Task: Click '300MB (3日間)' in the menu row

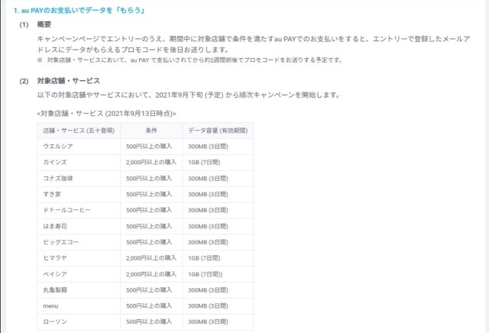Action: point(208,306)
